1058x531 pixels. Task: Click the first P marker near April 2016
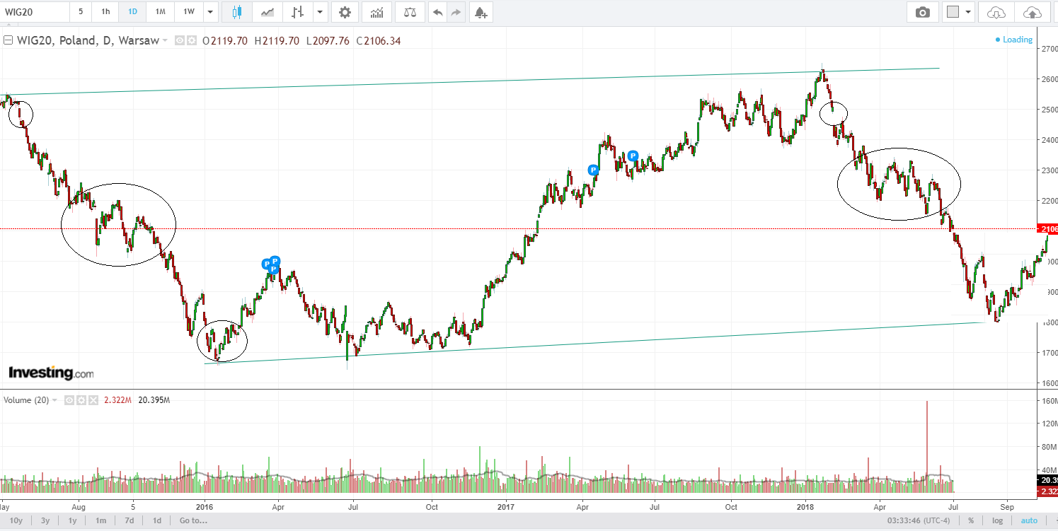point(267,264)
